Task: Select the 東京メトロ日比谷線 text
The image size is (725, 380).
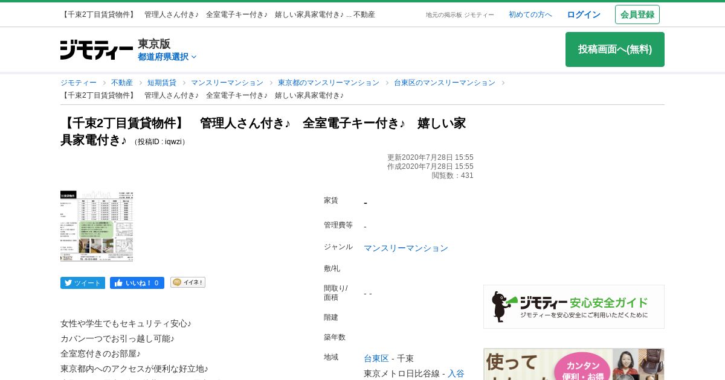Action: click(x=402, y=373)
